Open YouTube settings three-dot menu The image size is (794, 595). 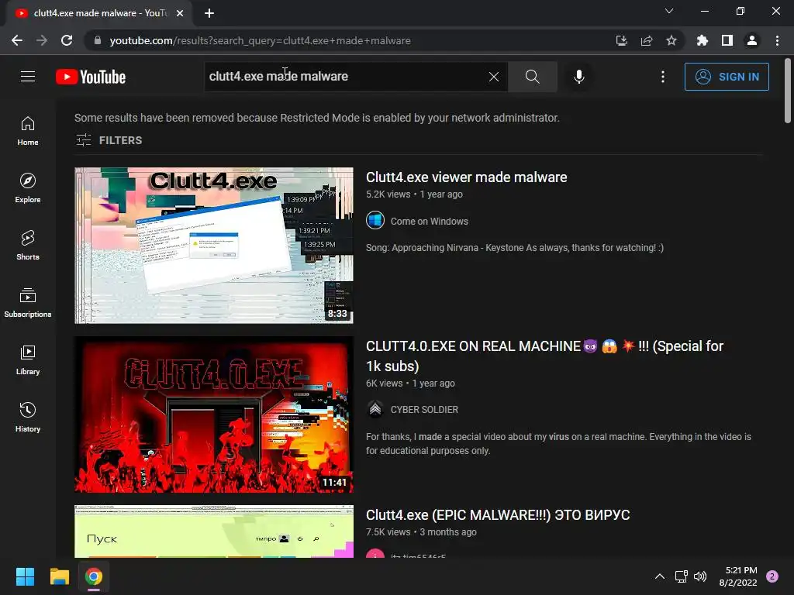pos(663,77)
